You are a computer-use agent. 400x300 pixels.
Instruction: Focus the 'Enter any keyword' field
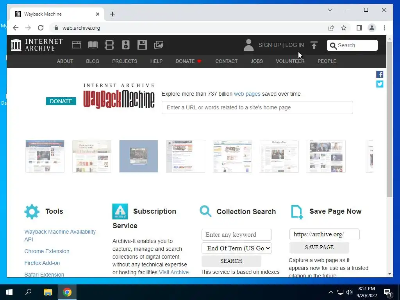[x=237, y=235]
